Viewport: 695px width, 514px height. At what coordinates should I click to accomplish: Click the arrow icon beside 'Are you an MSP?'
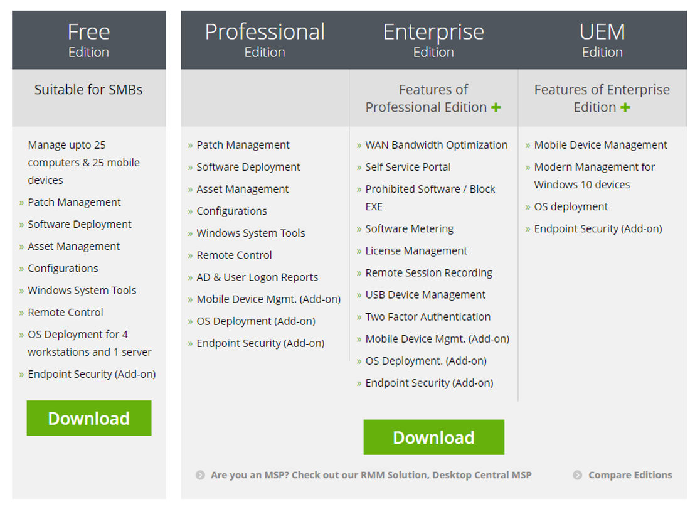click(200, 475)
